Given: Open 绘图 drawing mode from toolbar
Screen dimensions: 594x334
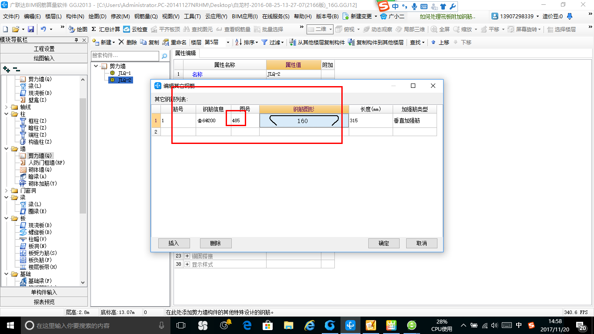Looking at the screenshot, I should coord(77,29).
